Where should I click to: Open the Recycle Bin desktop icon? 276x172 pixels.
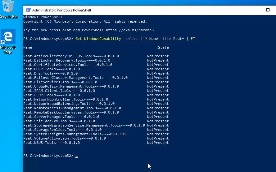point(8,9)
